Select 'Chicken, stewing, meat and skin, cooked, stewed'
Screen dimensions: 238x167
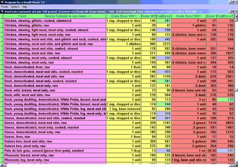(55, 48)
